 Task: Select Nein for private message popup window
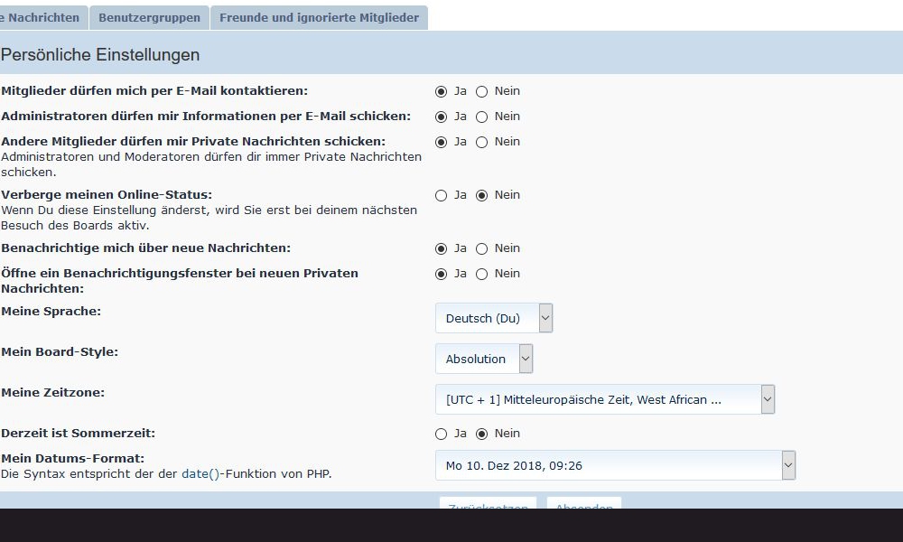click(x=482, y=274)
